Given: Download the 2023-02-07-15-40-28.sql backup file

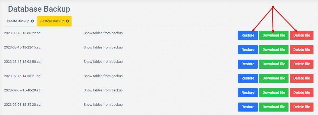Looking at the screenshot, I should (x=274, y=93).
